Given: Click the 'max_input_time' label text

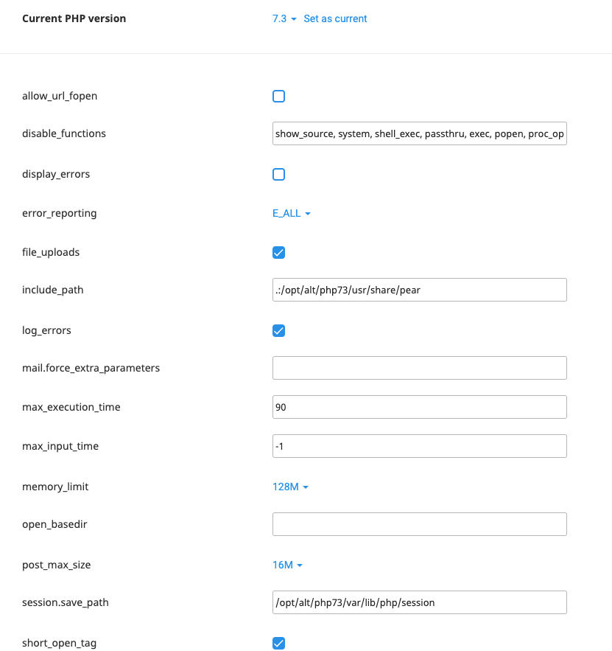Looking at the screenshot, I should (60, 446).
